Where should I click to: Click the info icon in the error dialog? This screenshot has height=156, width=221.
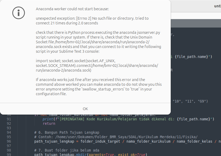pyautogui.click(x=19, y=12)
